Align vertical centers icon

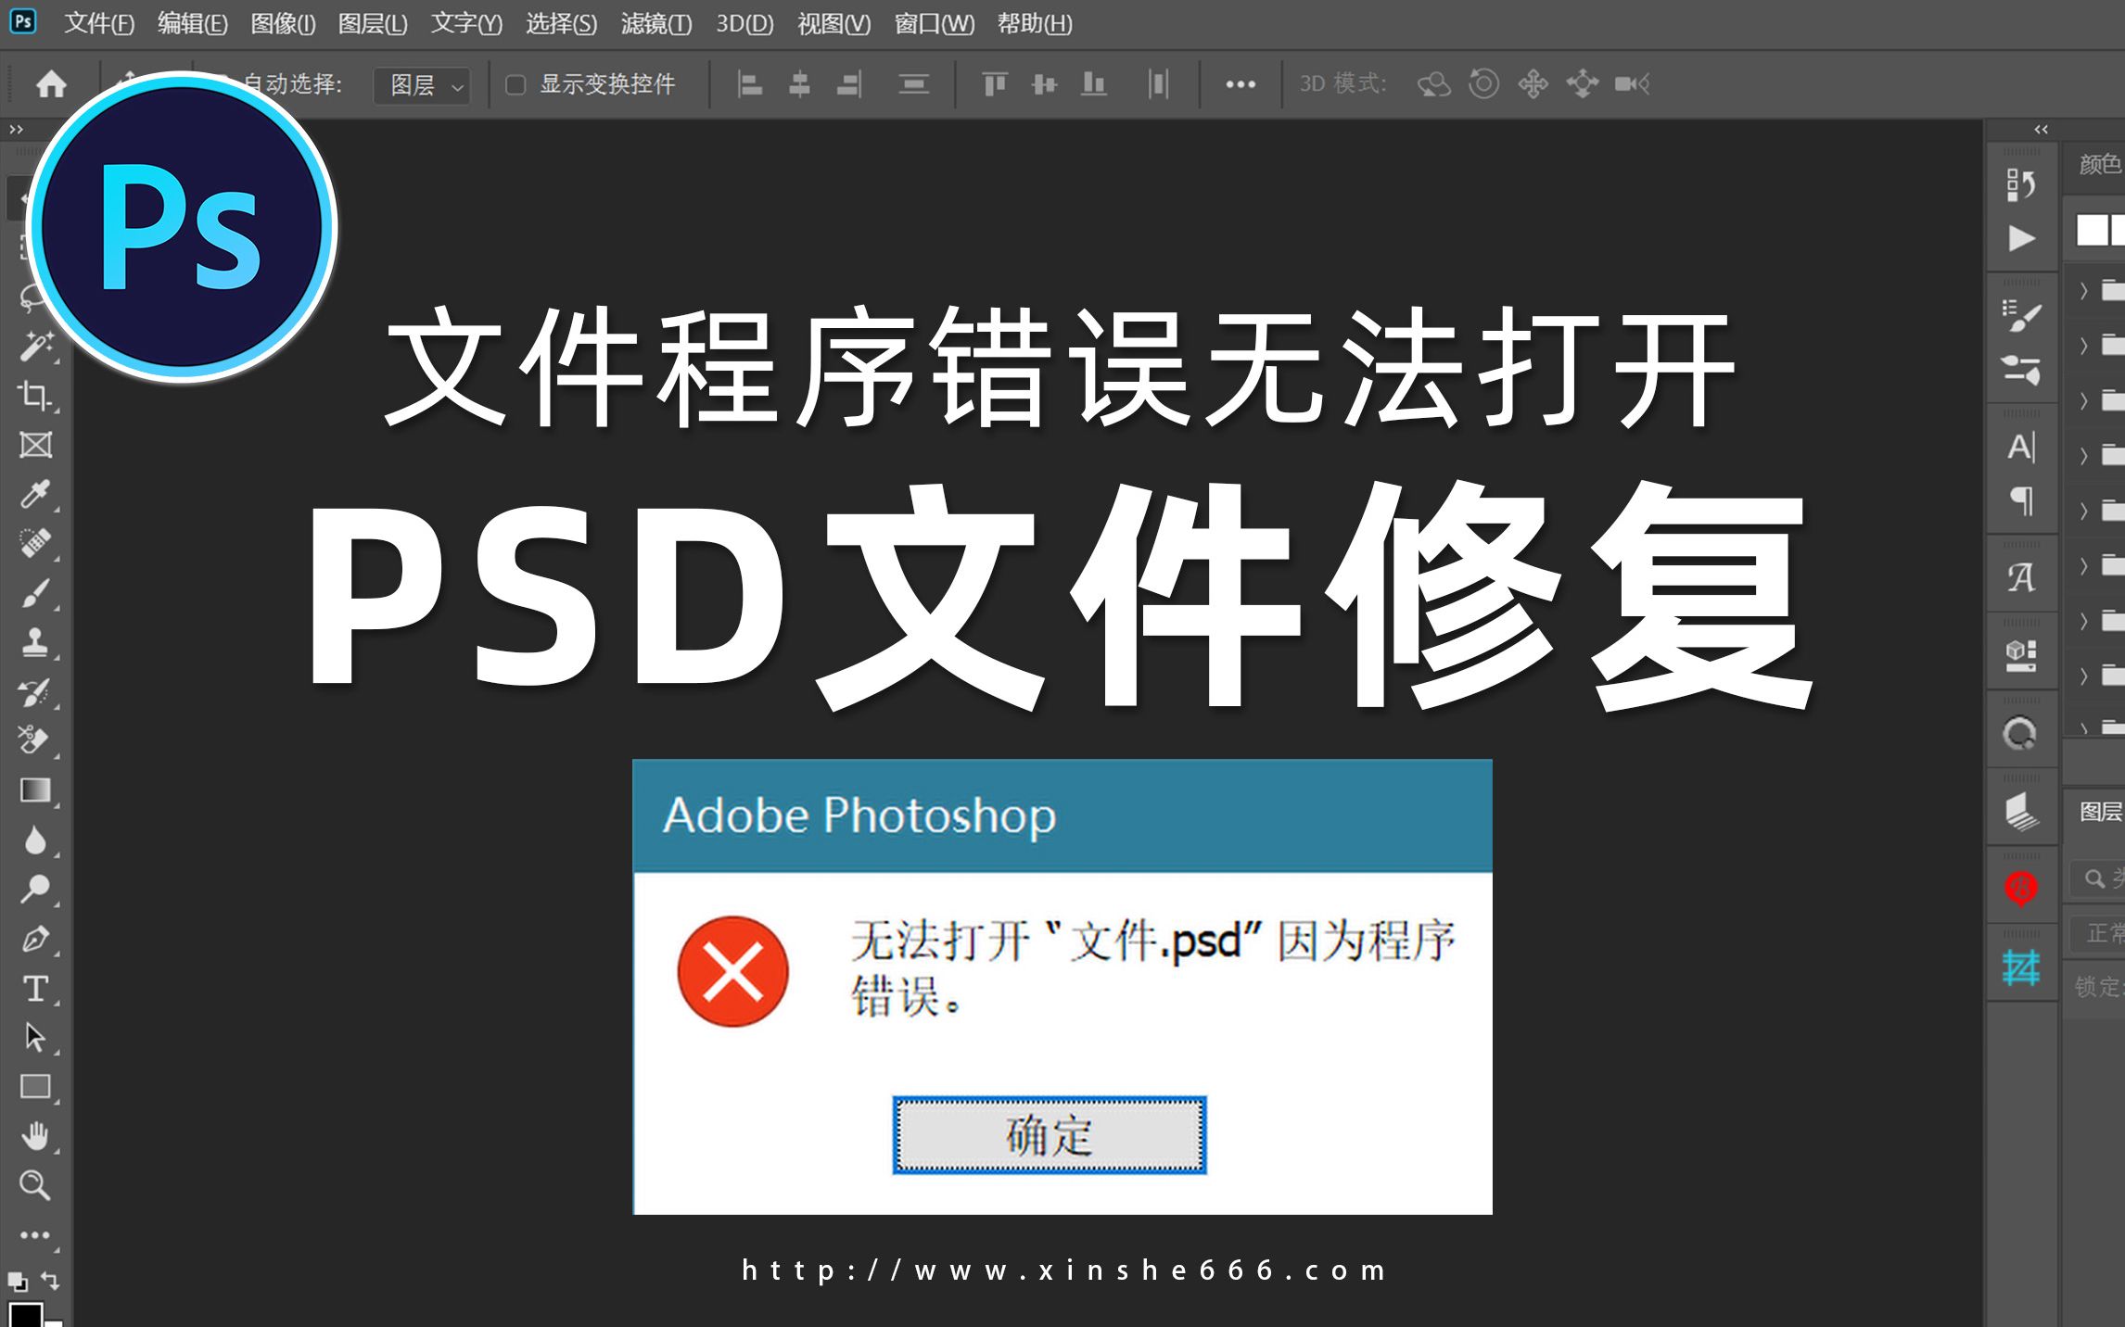(x=1044, y=84)
